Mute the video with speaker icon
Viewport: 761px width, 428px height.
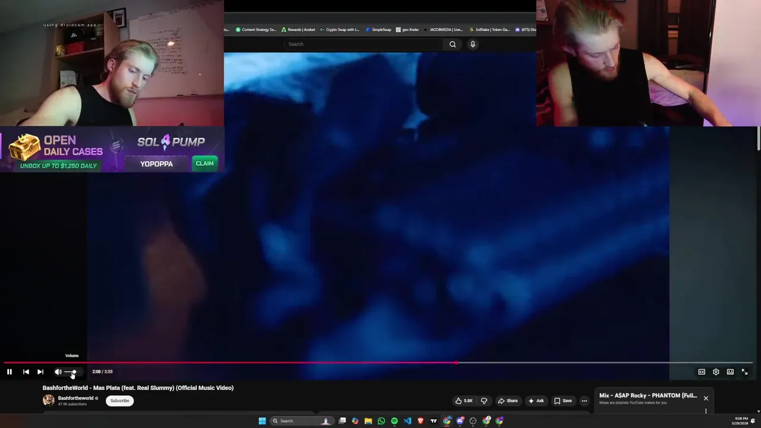click(x=58, y=372)
